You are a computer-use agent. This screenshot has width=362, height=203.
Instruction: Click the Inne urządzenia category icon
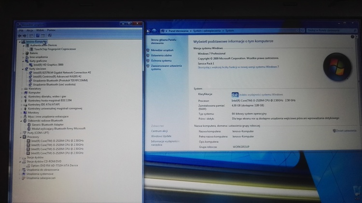pyautogui.click(x=27, y=57)
